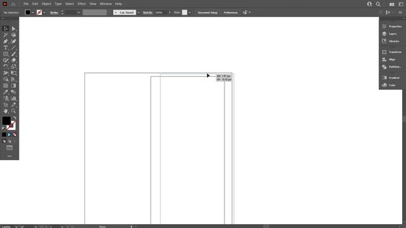Viewport: 406px width, 228px height.
Task: Select the Curvature tool
Action: tap(13, 41)
